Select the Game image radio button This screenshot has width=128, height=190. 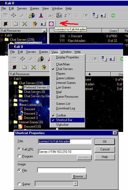point(19,184)
